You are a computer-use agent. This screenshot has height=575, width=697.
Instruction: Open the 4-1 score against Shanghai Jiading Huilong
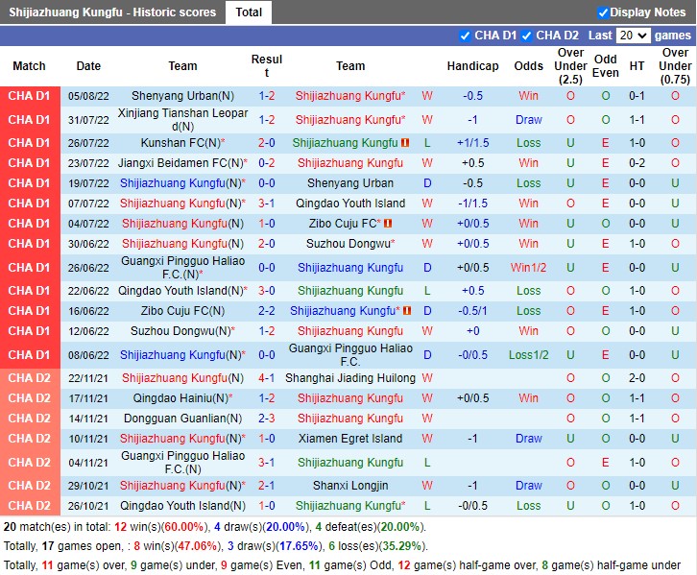267,378
